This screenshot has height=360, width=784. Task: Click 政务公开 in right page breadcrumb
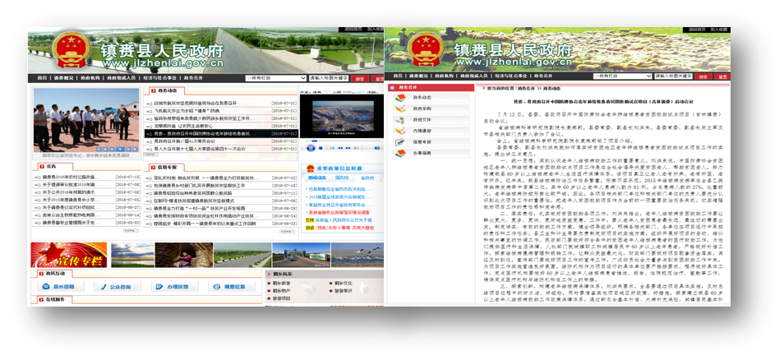click(527, 89)
